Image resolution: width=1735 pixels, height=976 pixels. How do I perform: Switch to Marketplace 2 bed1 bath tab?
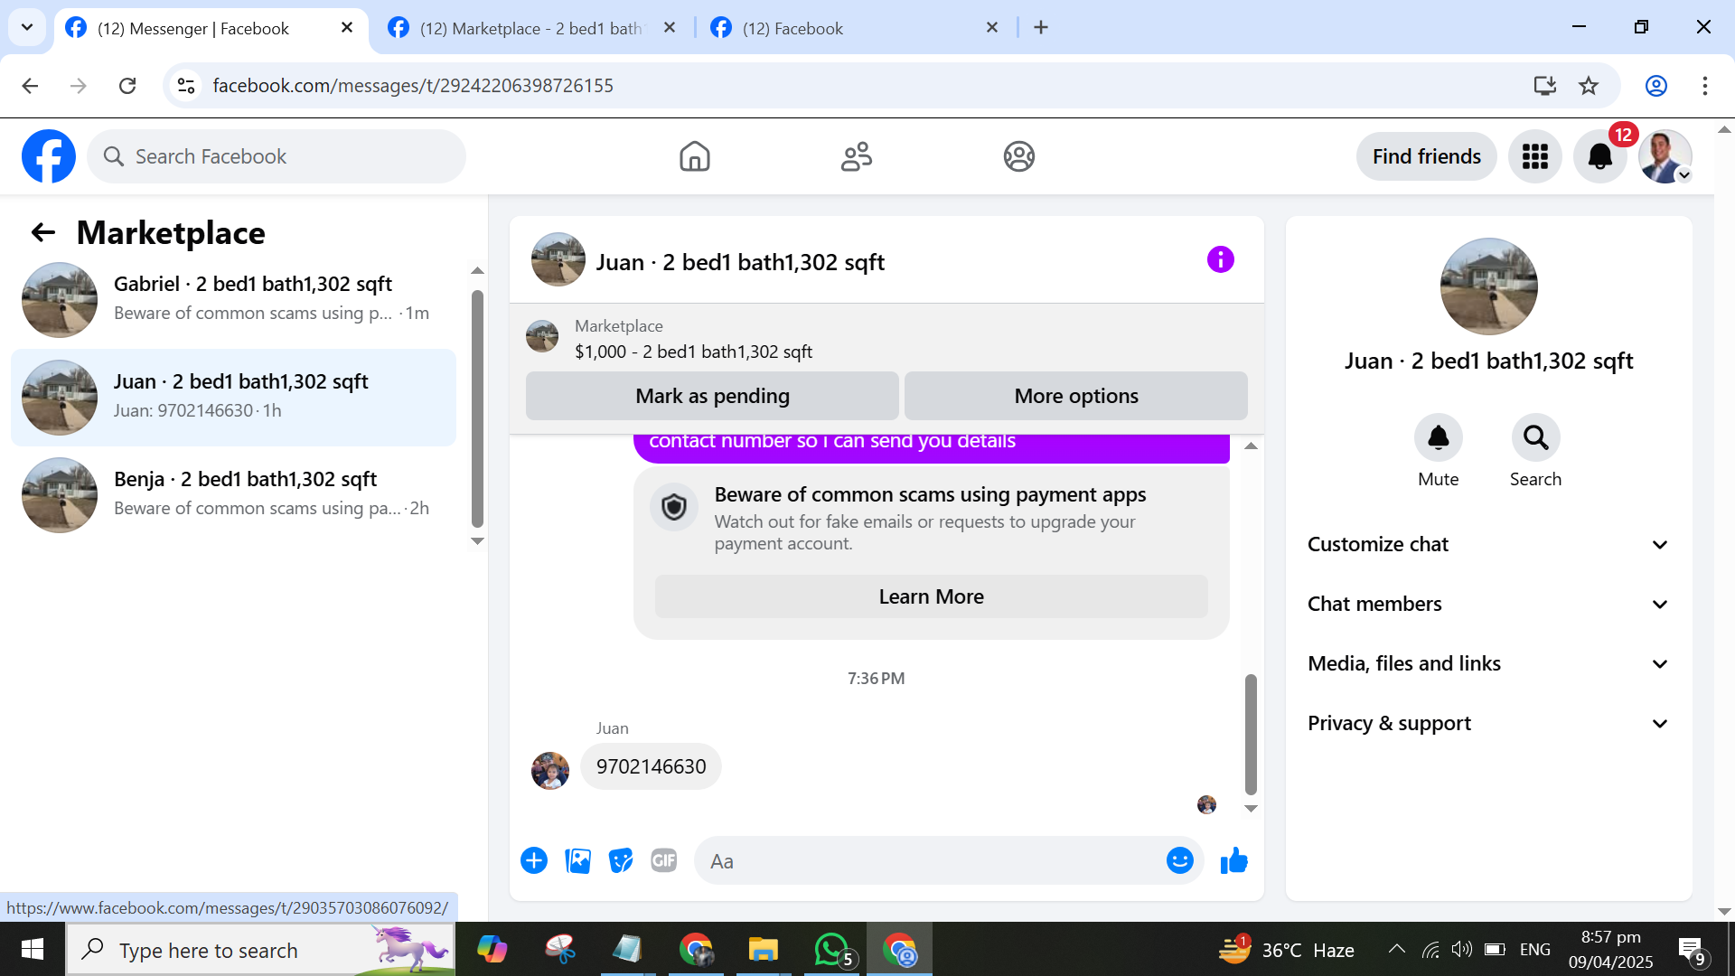coord(531,28)
